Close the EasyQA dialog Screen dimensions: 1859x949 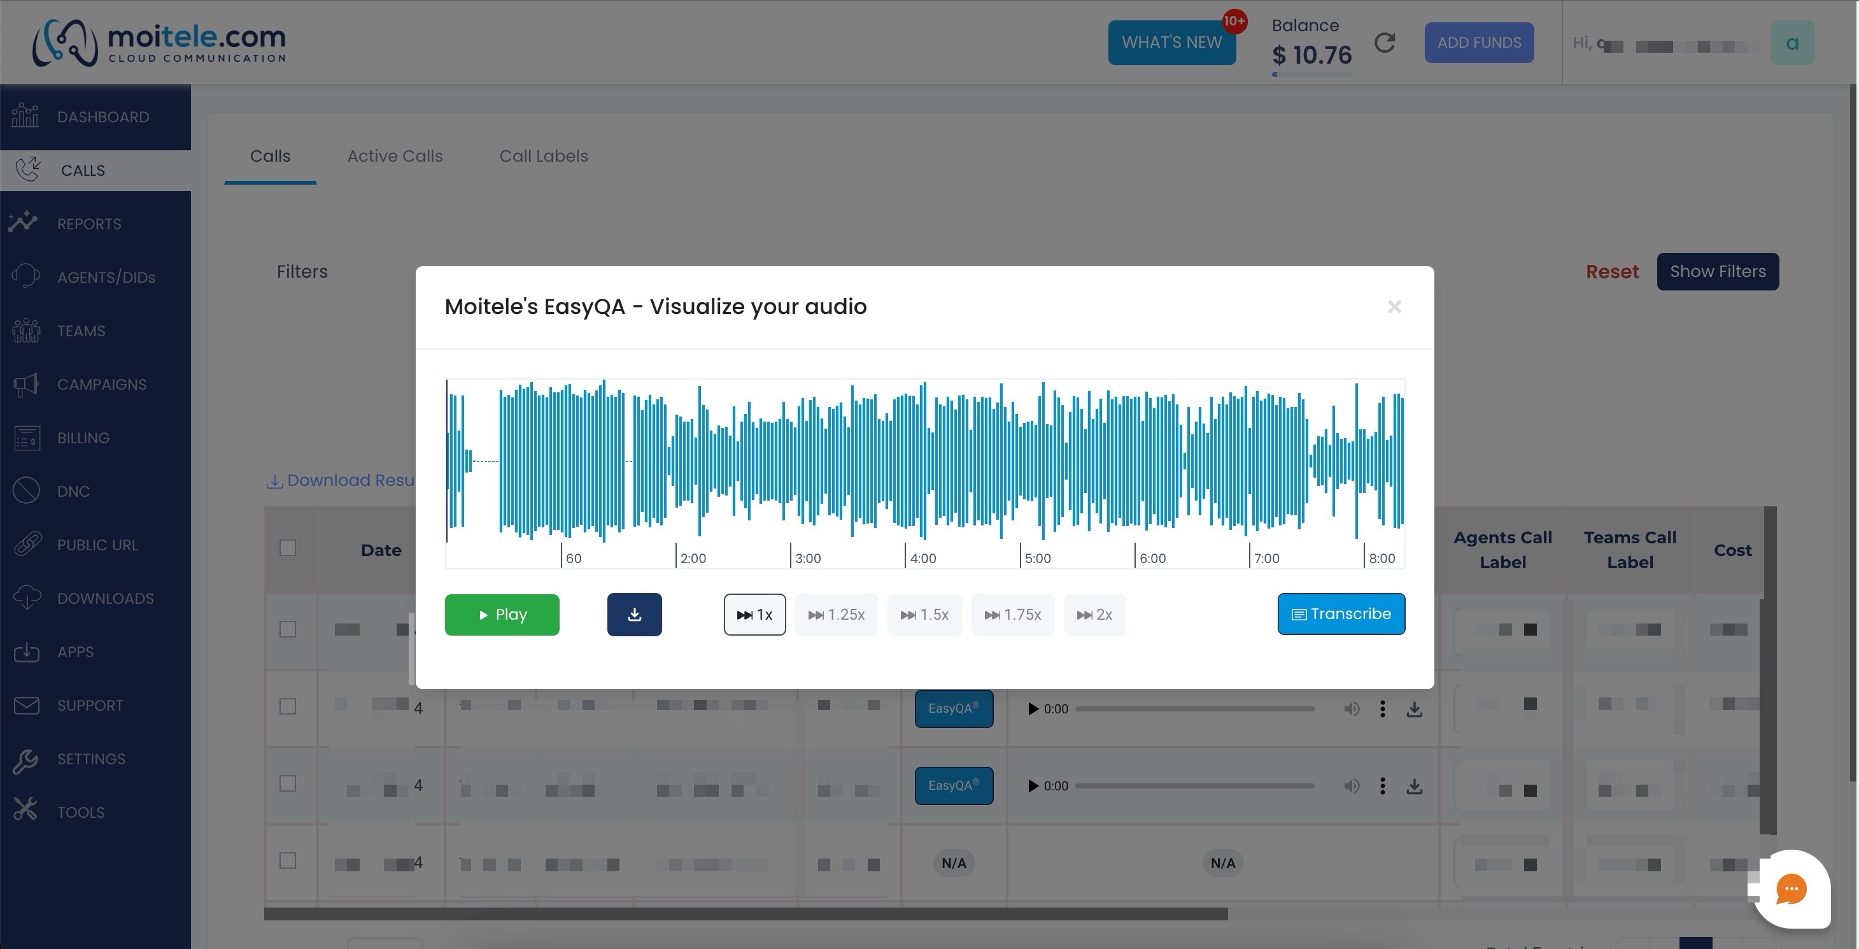pyautogui.click(x=1394, y=307)
